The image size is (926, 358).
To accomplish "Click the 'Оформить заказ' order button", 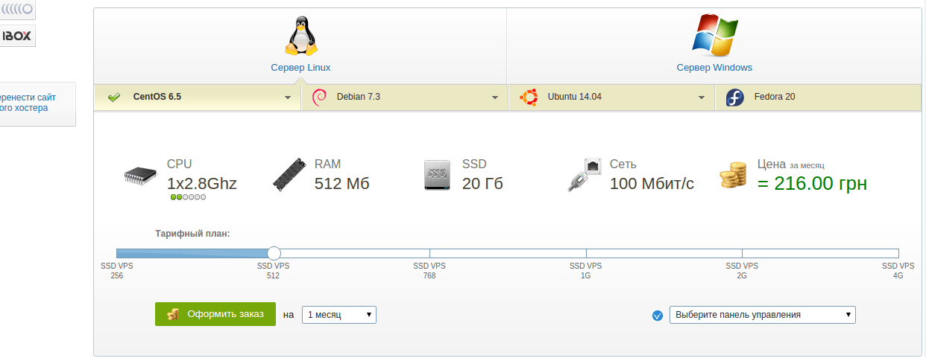I will pyautogui.click(x=215, y=314).
